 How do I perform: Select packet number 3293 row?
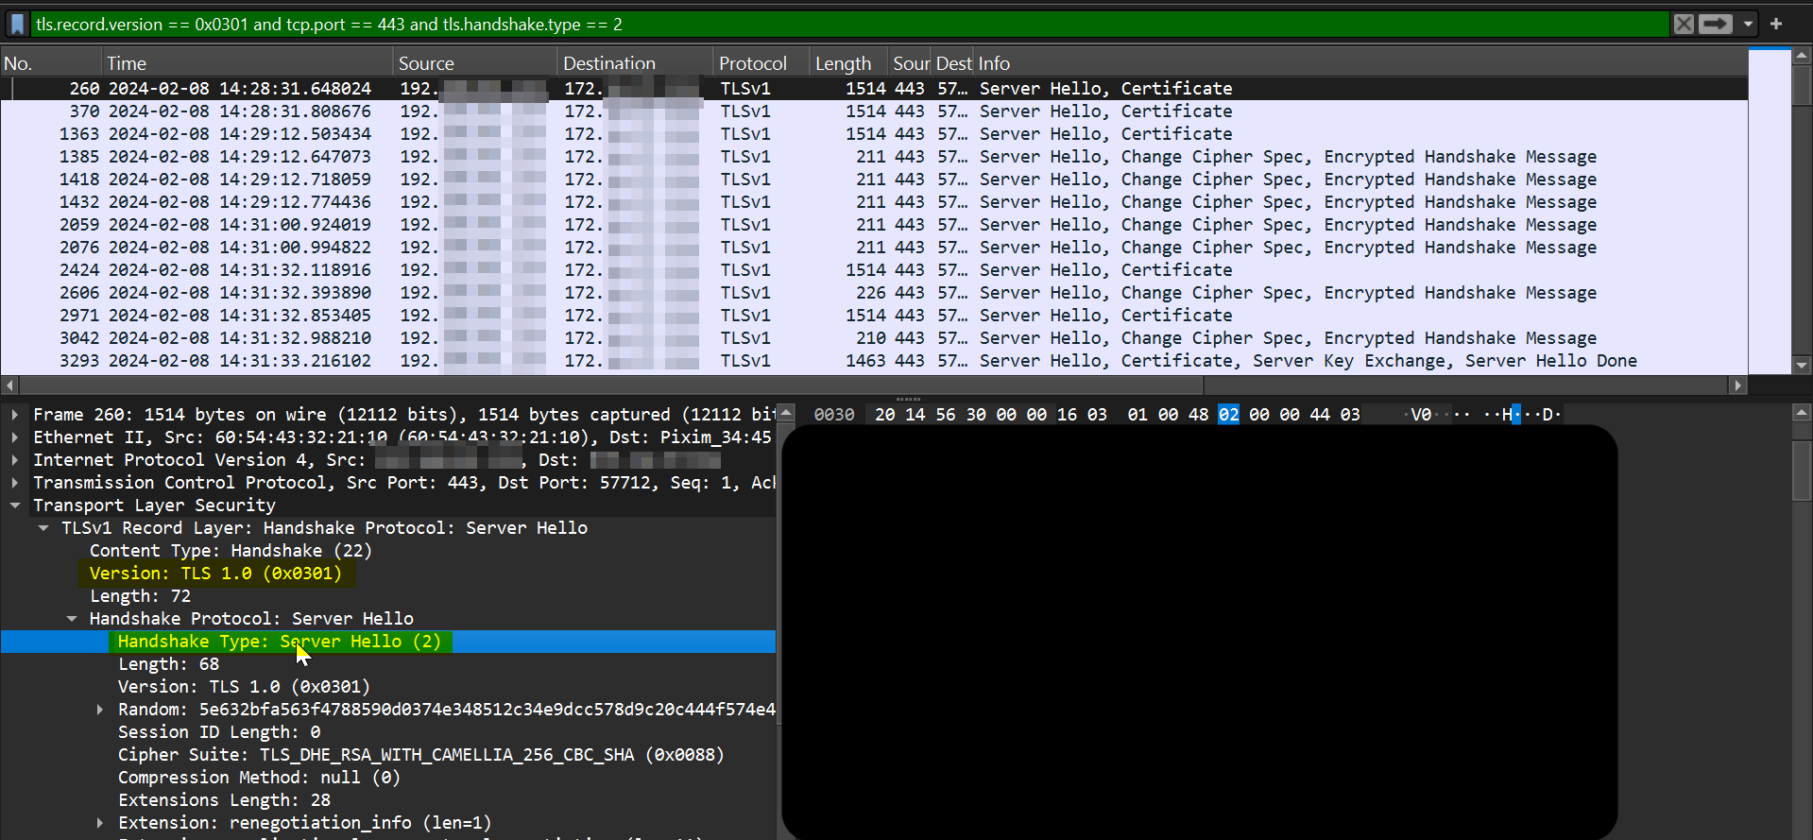(x=874, y=360)
